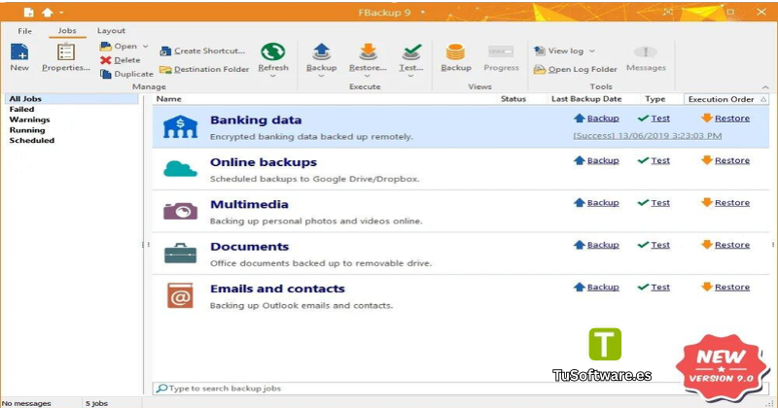Select the Jobs ribbon tab

pos(67,31)
